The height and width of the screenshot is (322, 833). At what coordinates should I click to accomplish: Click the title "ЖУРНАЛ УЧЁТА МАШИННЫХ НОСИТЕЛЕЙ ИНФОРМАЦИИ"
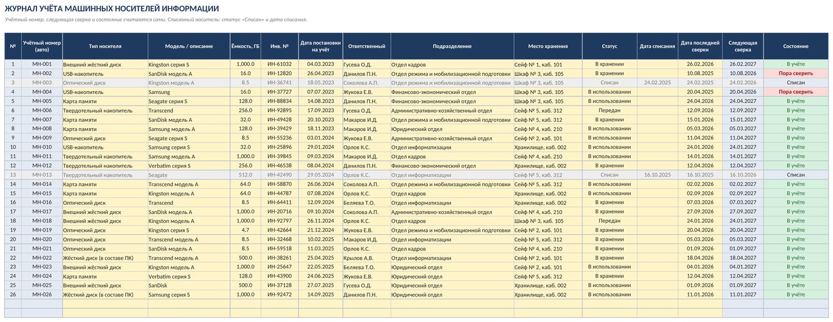coord(112,9)
